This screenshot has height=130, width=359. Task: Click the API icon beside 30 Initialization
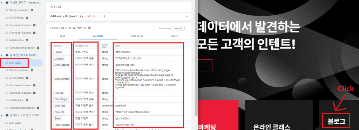[27, 100]
